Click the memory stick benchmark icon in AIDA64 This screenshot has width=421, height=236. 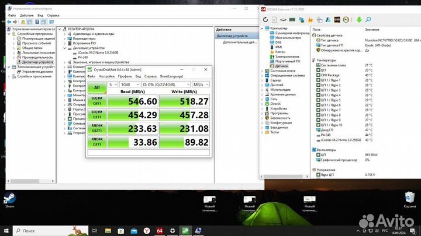[292, 20]
